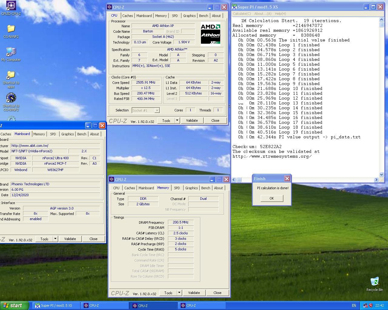This screenshot has width=388, height=310.
Task: Click Validate in the CPU window
Action: coord(192,120)
